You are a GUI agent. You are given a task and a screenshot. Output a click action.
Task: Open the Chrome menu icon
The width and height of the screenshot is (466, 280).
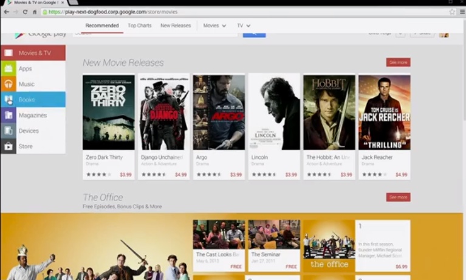point(462,12)
